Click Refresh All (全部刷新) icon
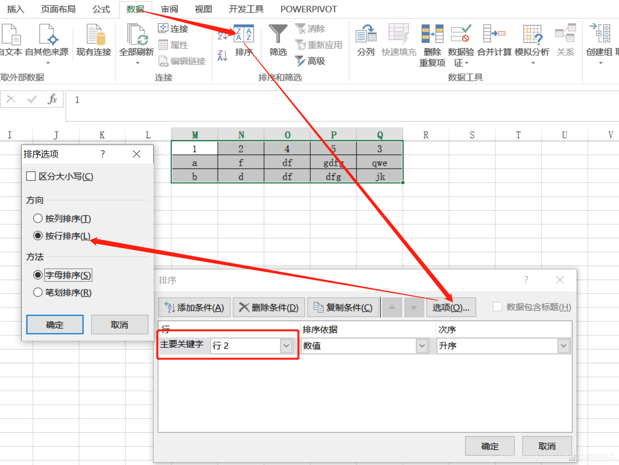Screen dimensions: 619x465 [x=137, y=34]
